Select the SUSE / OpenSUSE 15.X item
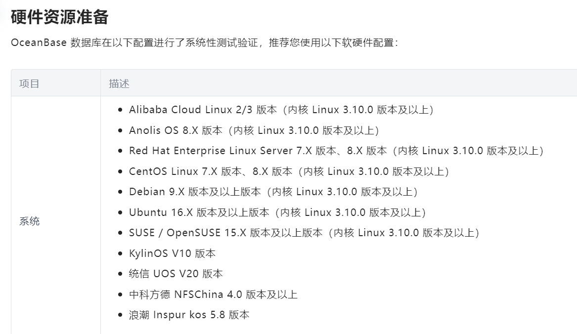Image resolution: width=577 pixels, height=334 pixels. (304, 233)
